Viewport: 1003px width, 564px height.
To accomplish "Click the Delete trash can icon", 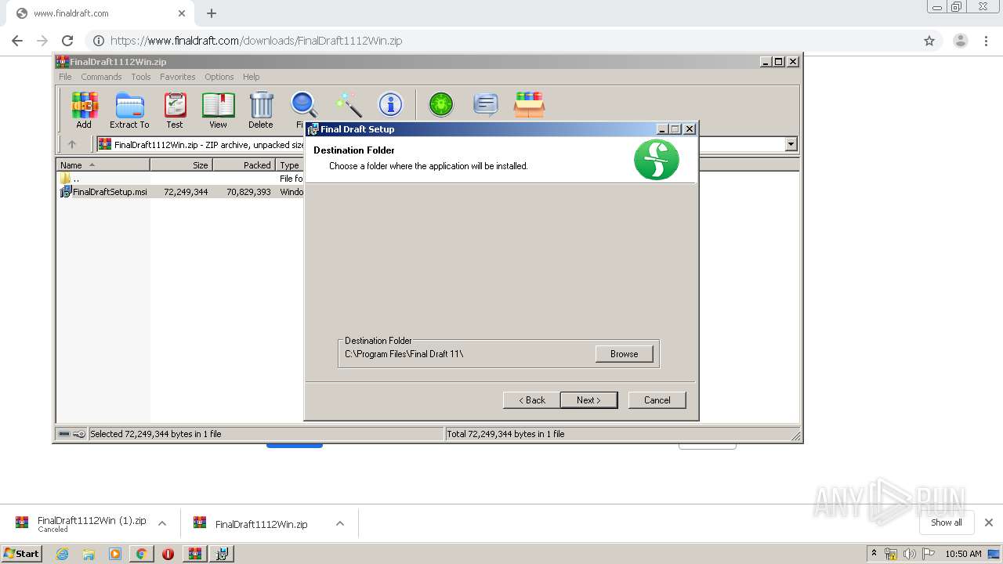I will (261, 110).
